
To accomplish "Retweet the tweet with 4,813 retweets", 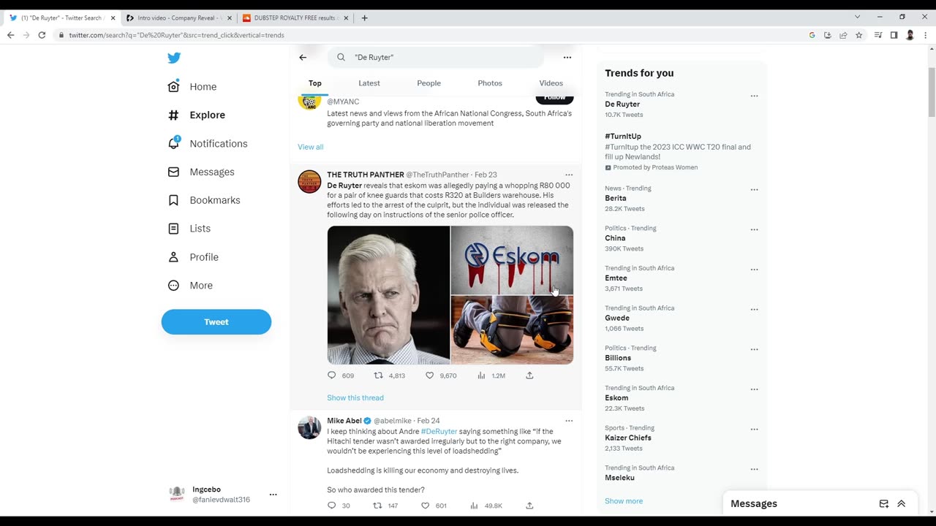I will coord(378,376).
